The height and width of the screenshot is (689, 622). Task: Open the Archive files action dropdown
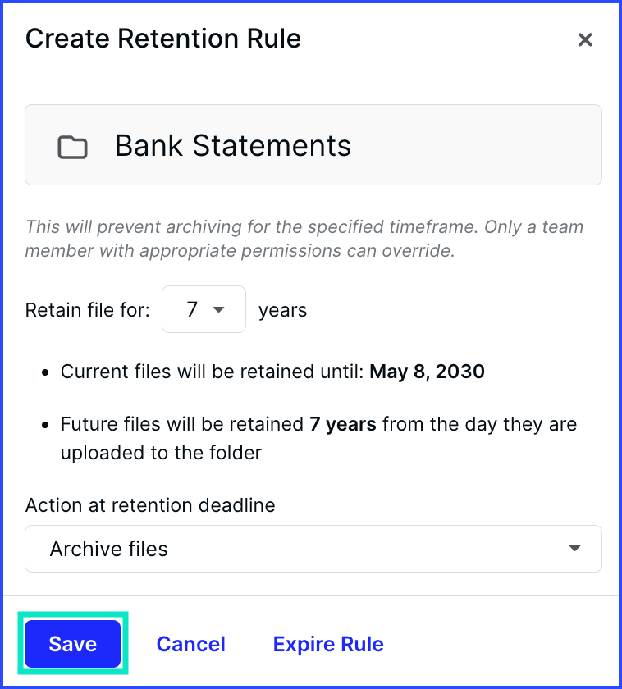pyautogui.click(x=313, y=549)
